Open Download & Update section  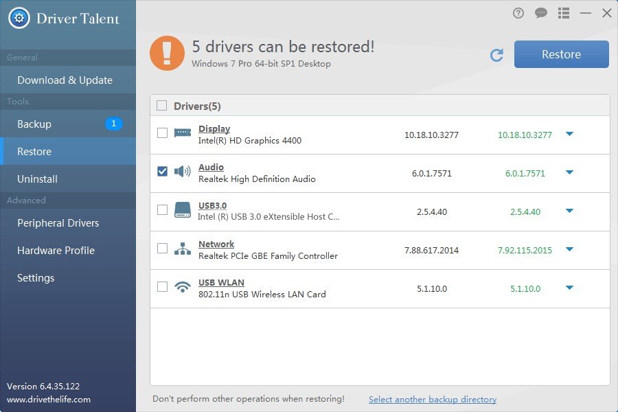(68, 80)
